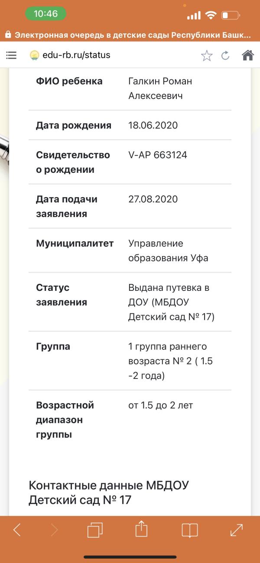The width and height of the screenshot is (260, 563).
Task: Tap the 10:46 green time pill
Action: [45, 14]
